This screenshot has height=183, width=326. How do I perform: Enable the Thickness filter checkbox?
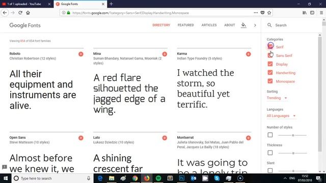(x=270, y=153)
